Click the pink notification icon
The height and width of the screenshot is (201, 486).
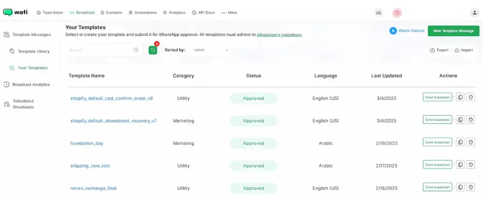pos(397,13)
